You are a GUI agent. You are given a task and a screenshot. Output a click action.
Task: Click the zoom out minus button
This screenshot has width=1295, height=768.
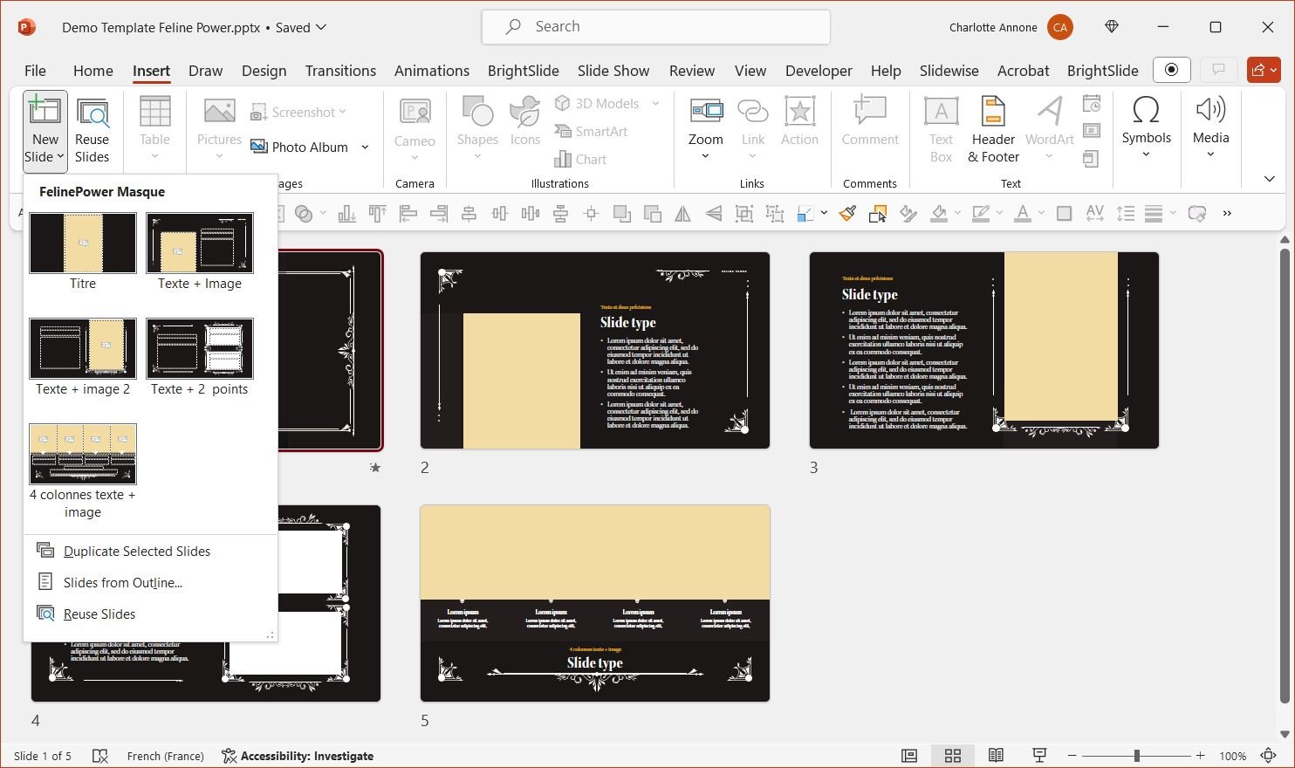pos(1072,756)
